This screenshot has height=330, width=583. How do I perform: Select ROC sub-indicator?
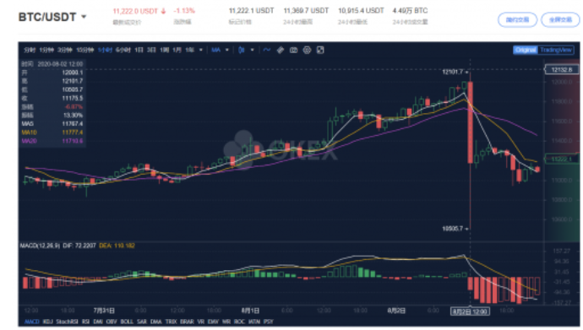[239, 322]
